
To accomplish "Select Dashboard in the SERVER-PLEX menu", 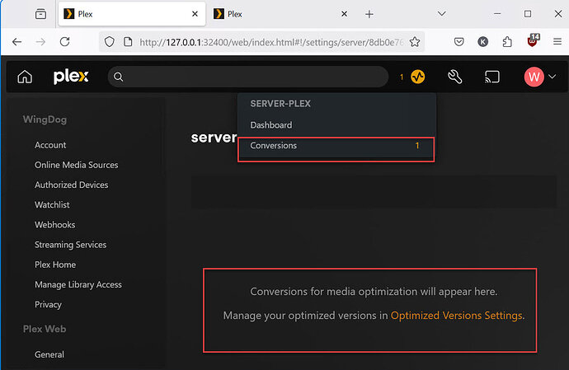I will click(270, 125).
